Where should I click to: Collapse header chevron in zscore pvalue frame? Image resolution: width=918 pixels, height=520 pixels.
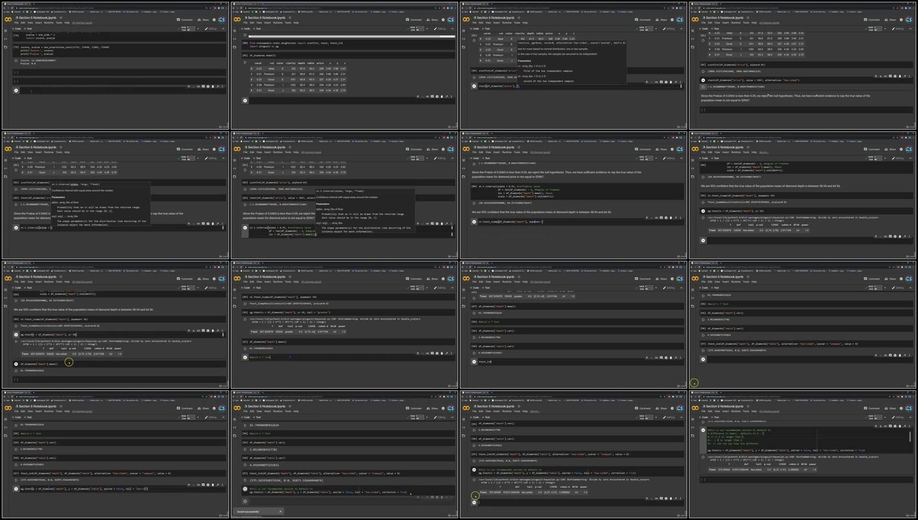click(223, 29)
